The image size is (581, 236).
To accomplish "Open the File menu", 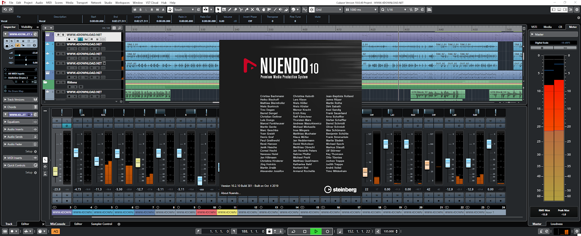I will pos(11,3).
